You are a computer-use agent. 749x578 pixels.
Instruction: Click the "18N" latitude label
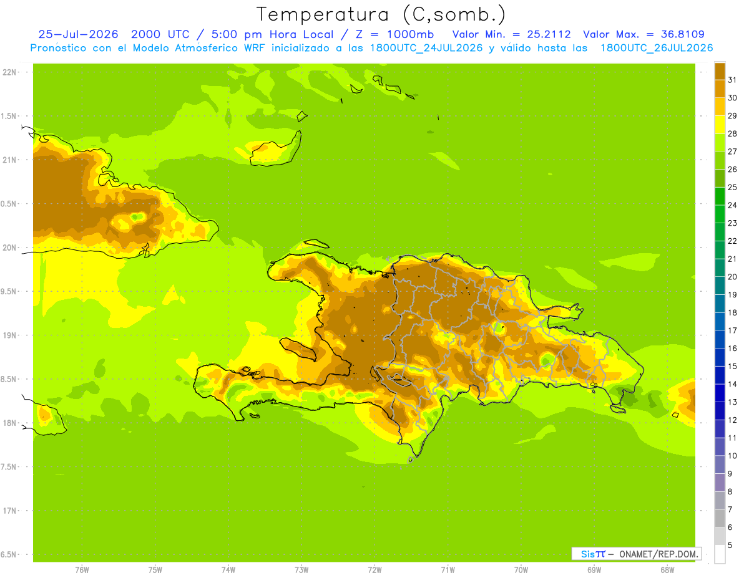click(10, 423)
